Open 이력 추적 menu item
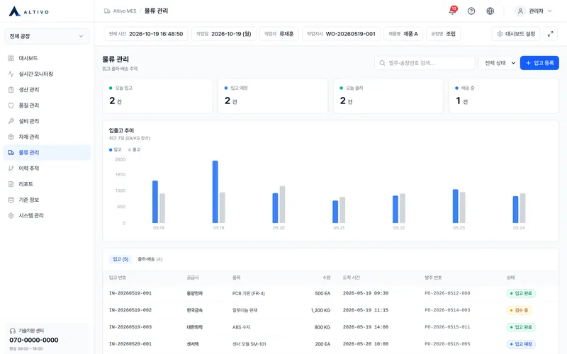The image size is (567, 354). click(x=47, y=169)
